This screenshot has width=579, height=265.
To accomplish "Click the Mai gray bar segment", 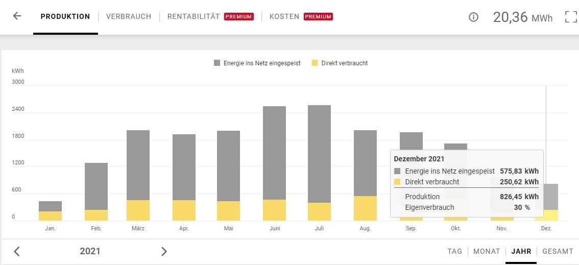I will pos(229,166).
